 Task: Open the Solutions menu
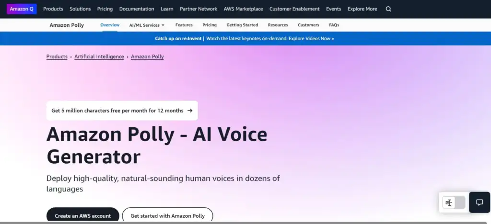(80, 9)
